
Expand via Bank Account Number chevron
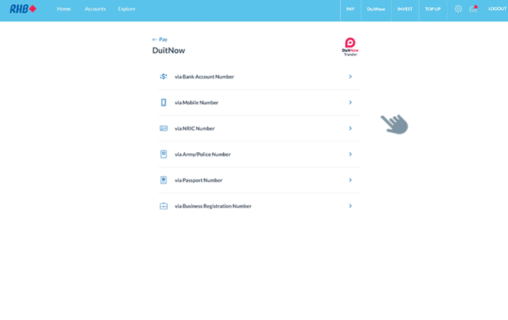pyautogui.click(x=350, y=77)
